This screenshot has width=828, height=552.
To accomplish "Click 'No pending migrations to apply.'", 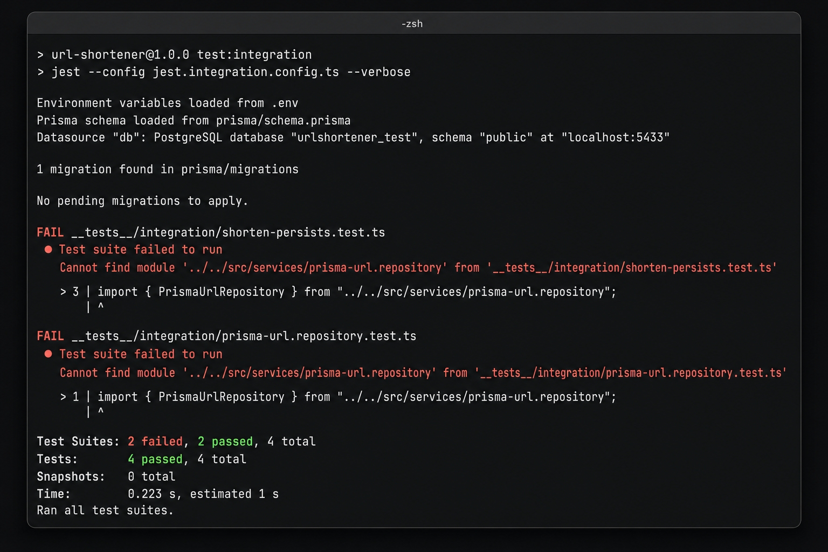I will (142, 201).
